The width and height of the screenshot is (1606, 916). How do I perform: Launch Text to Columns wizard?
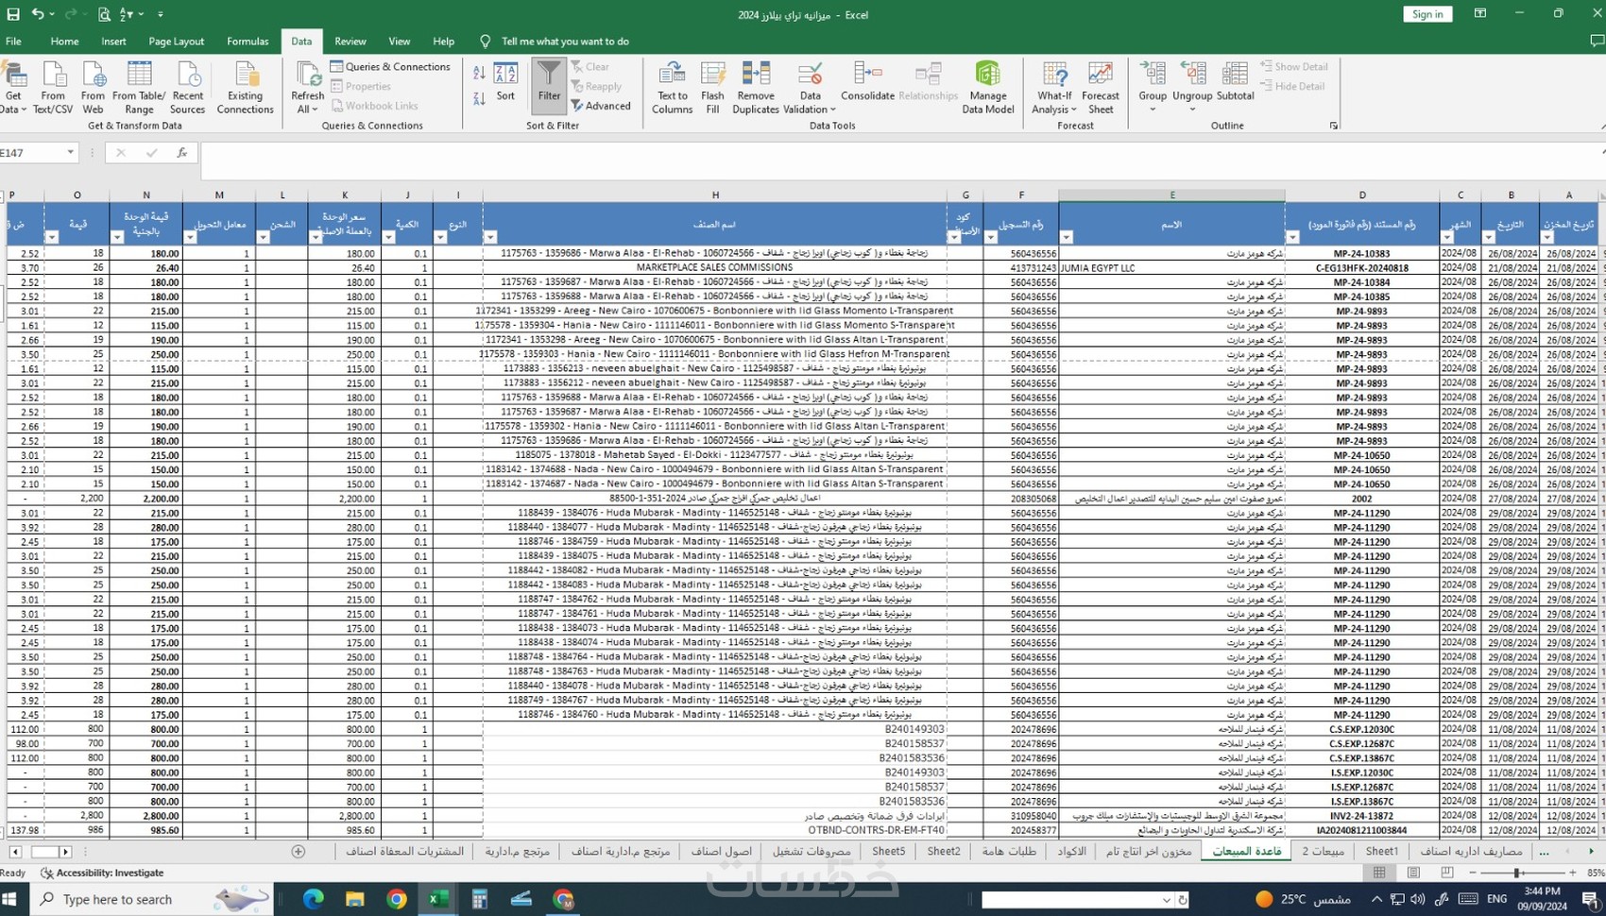point(672,88)
